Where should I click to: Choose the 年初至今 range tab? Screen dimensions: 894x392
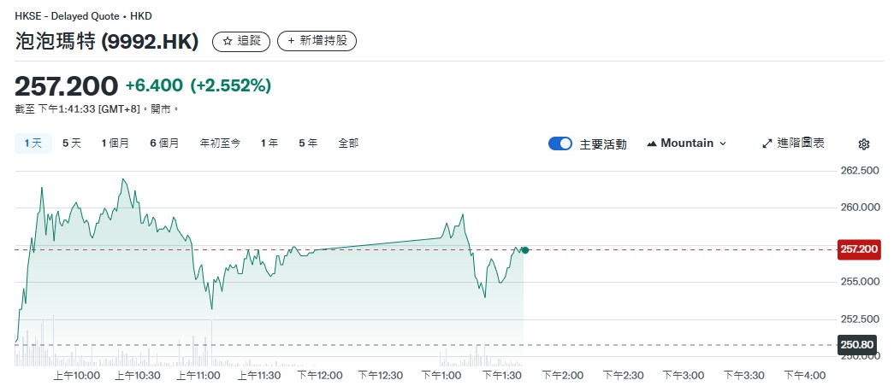point(220,143)
